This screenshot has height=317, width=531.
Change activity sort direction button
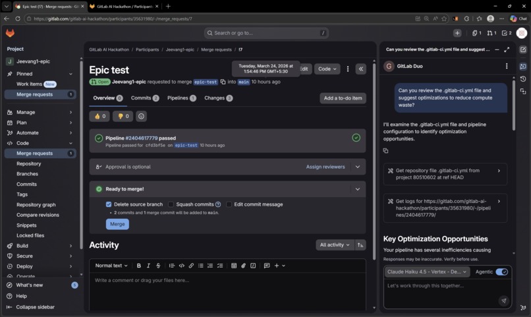click(360, 245)
